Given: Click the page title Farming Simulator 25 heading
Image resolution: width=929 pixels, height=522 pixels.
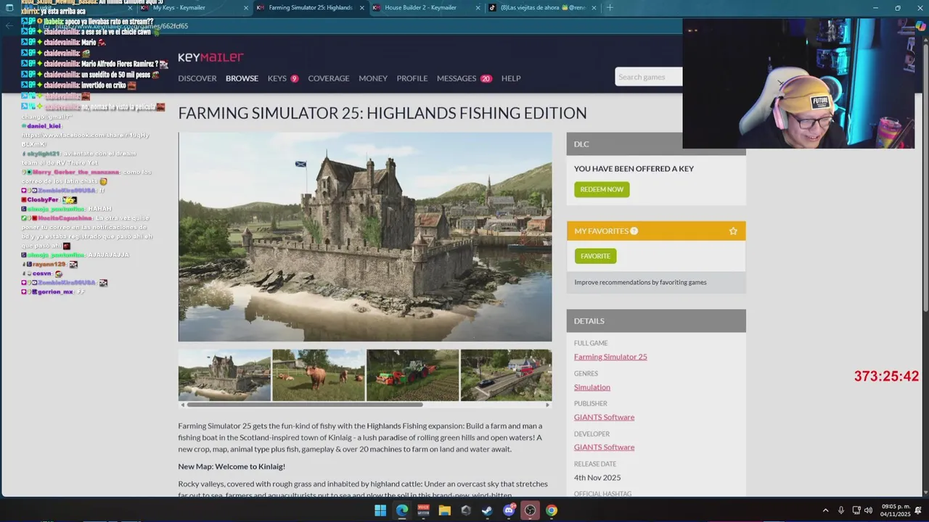Looking at the screenshot, I should click(382, 113).
